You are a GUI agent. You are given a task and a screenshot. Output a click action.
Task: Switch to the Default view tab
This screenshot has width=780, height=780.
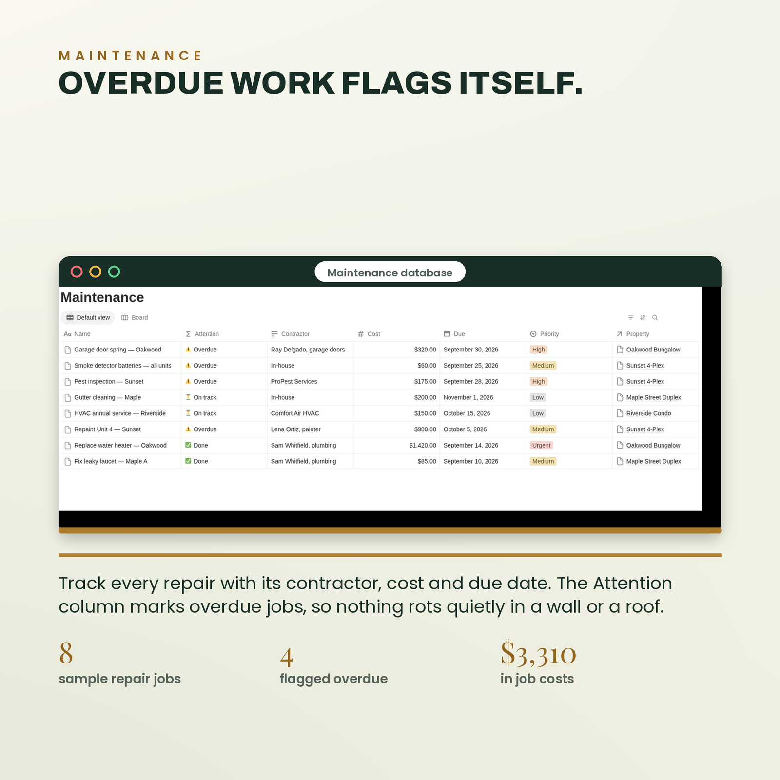(88, 318)
